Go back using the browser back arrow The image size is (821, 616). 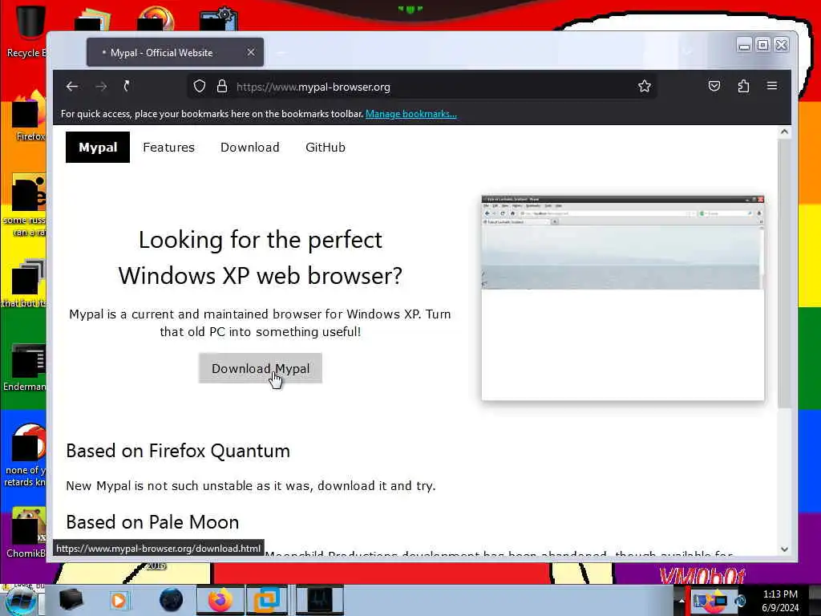click(72, 87)
